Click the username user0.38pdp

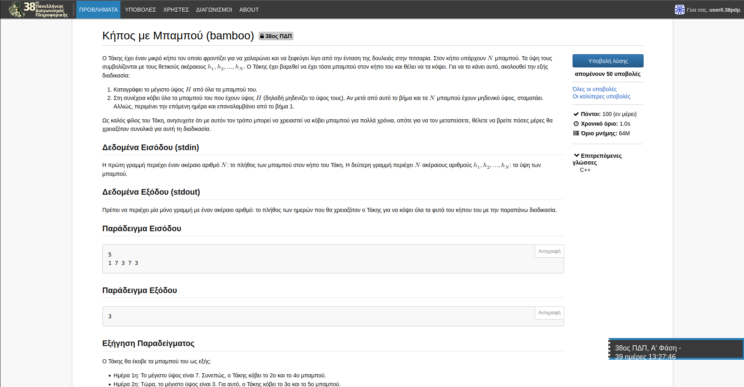724,10
